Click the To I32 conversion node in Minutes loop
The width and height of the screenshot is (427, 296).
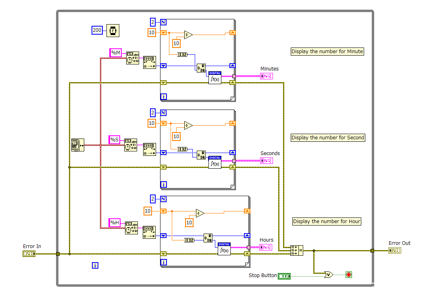[182, 54]
